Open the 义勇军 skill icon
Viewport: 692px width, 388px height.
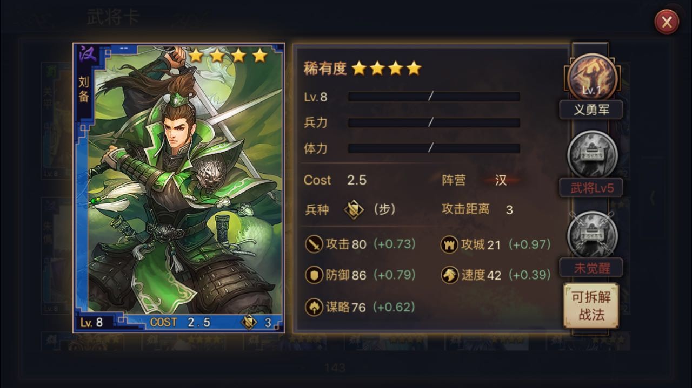(592, 77)
